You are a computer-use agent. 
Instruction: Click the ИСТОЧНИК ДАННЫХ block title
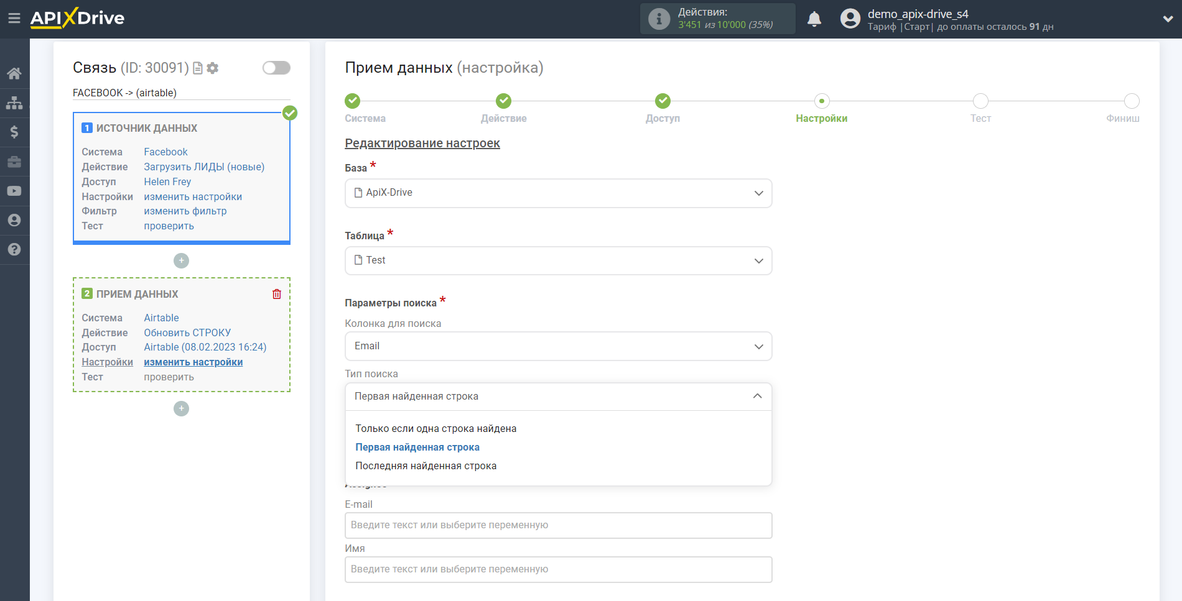(147, 128)
